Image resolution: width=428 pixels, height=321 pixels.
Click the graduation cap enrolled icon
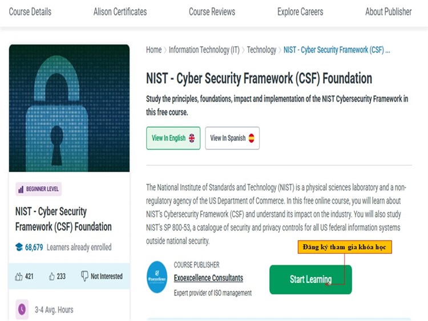click(19, 247)
